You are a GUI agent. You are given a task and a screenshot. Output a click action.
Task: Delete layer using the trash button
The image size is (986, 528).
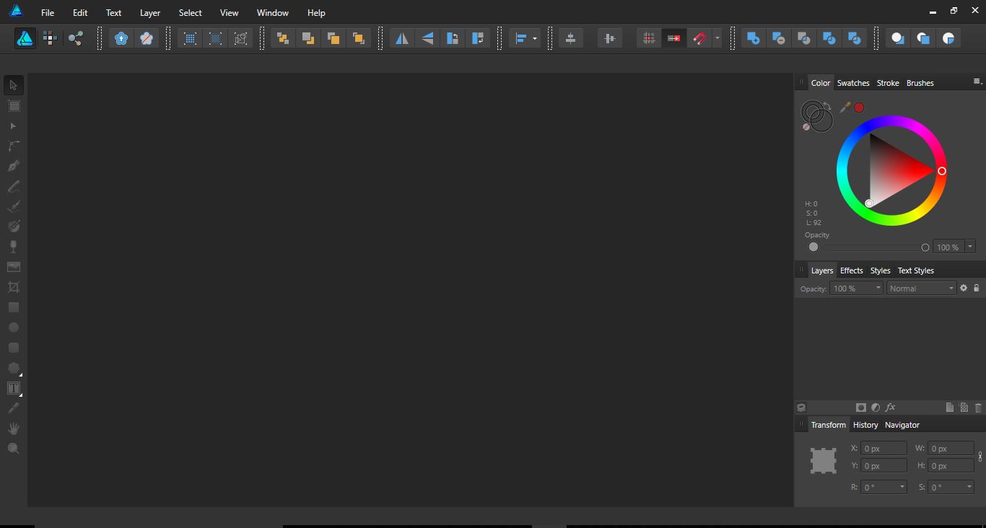980,408
